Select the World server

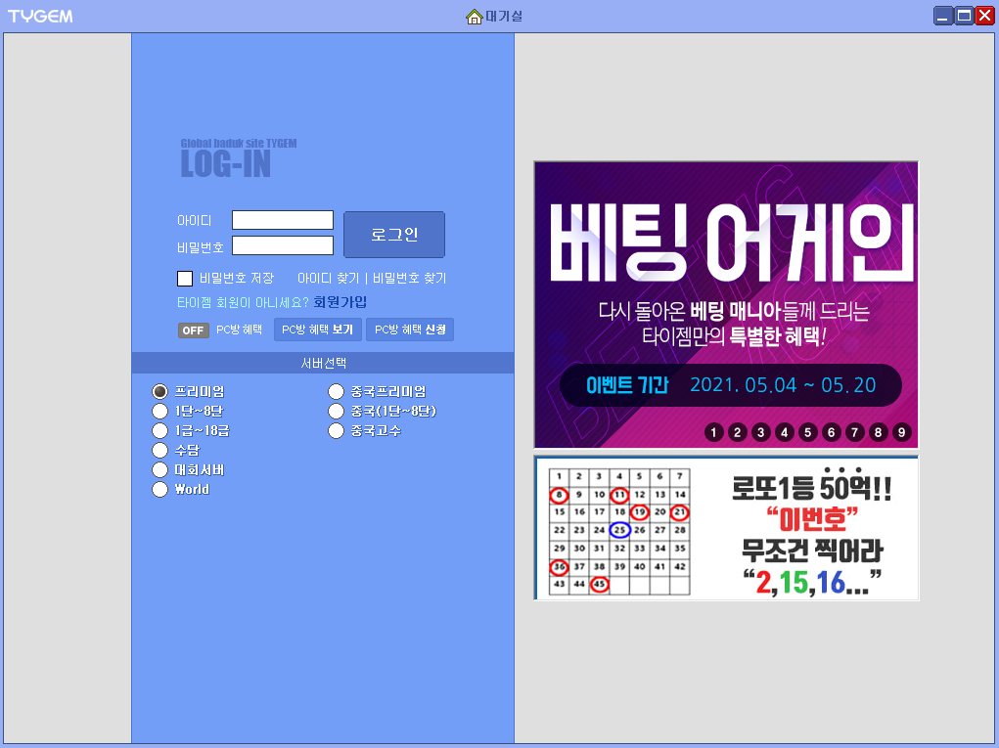point(159,490)
